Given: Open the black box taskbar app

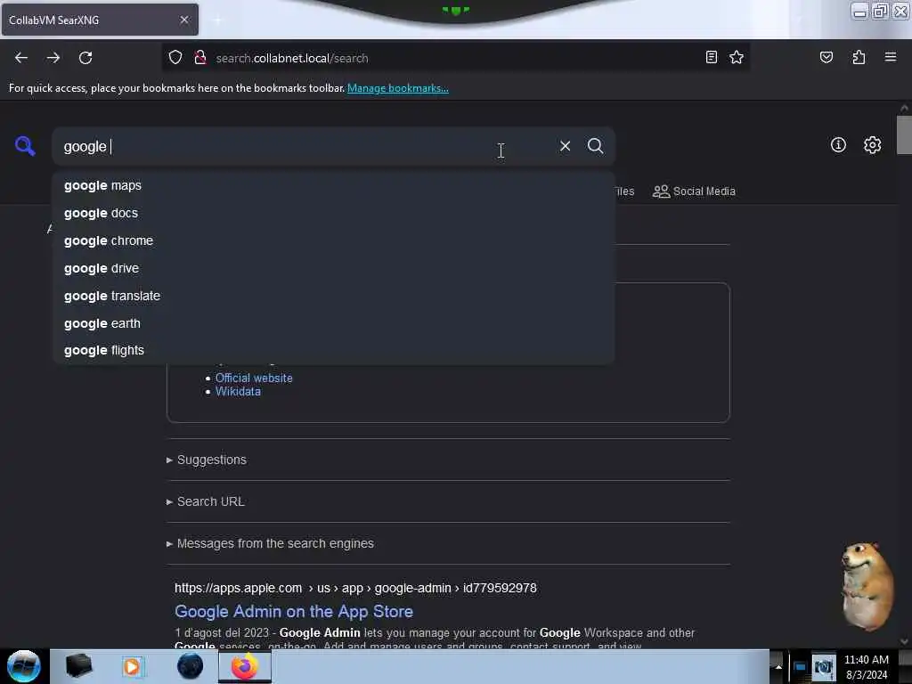Looking at the screenshot, I should pos(78,666).
